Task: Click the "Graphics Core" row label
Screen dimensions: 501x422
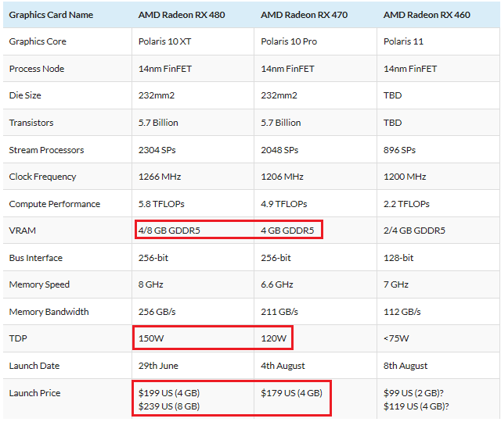Action: point(38,41)
